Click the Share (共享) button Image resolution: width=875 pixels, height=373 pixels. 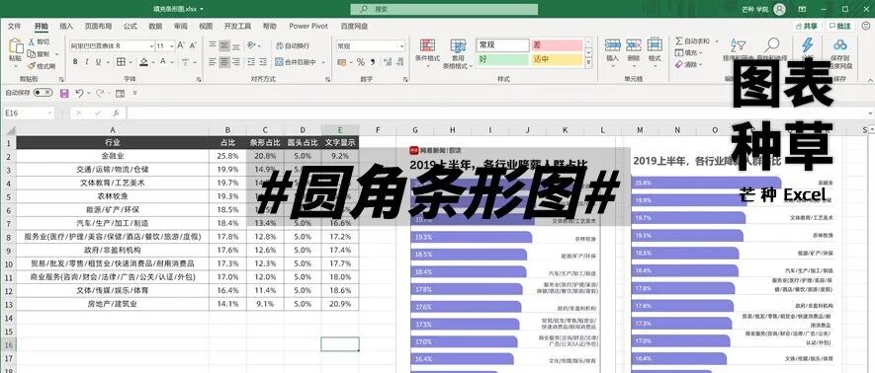[808, 27]
